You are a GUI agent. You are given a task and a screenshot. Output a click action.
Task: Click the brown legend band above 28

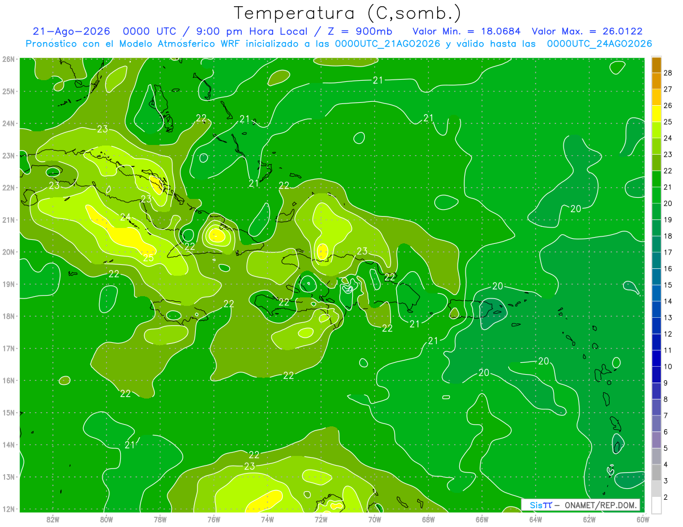[x=656, y=65]
